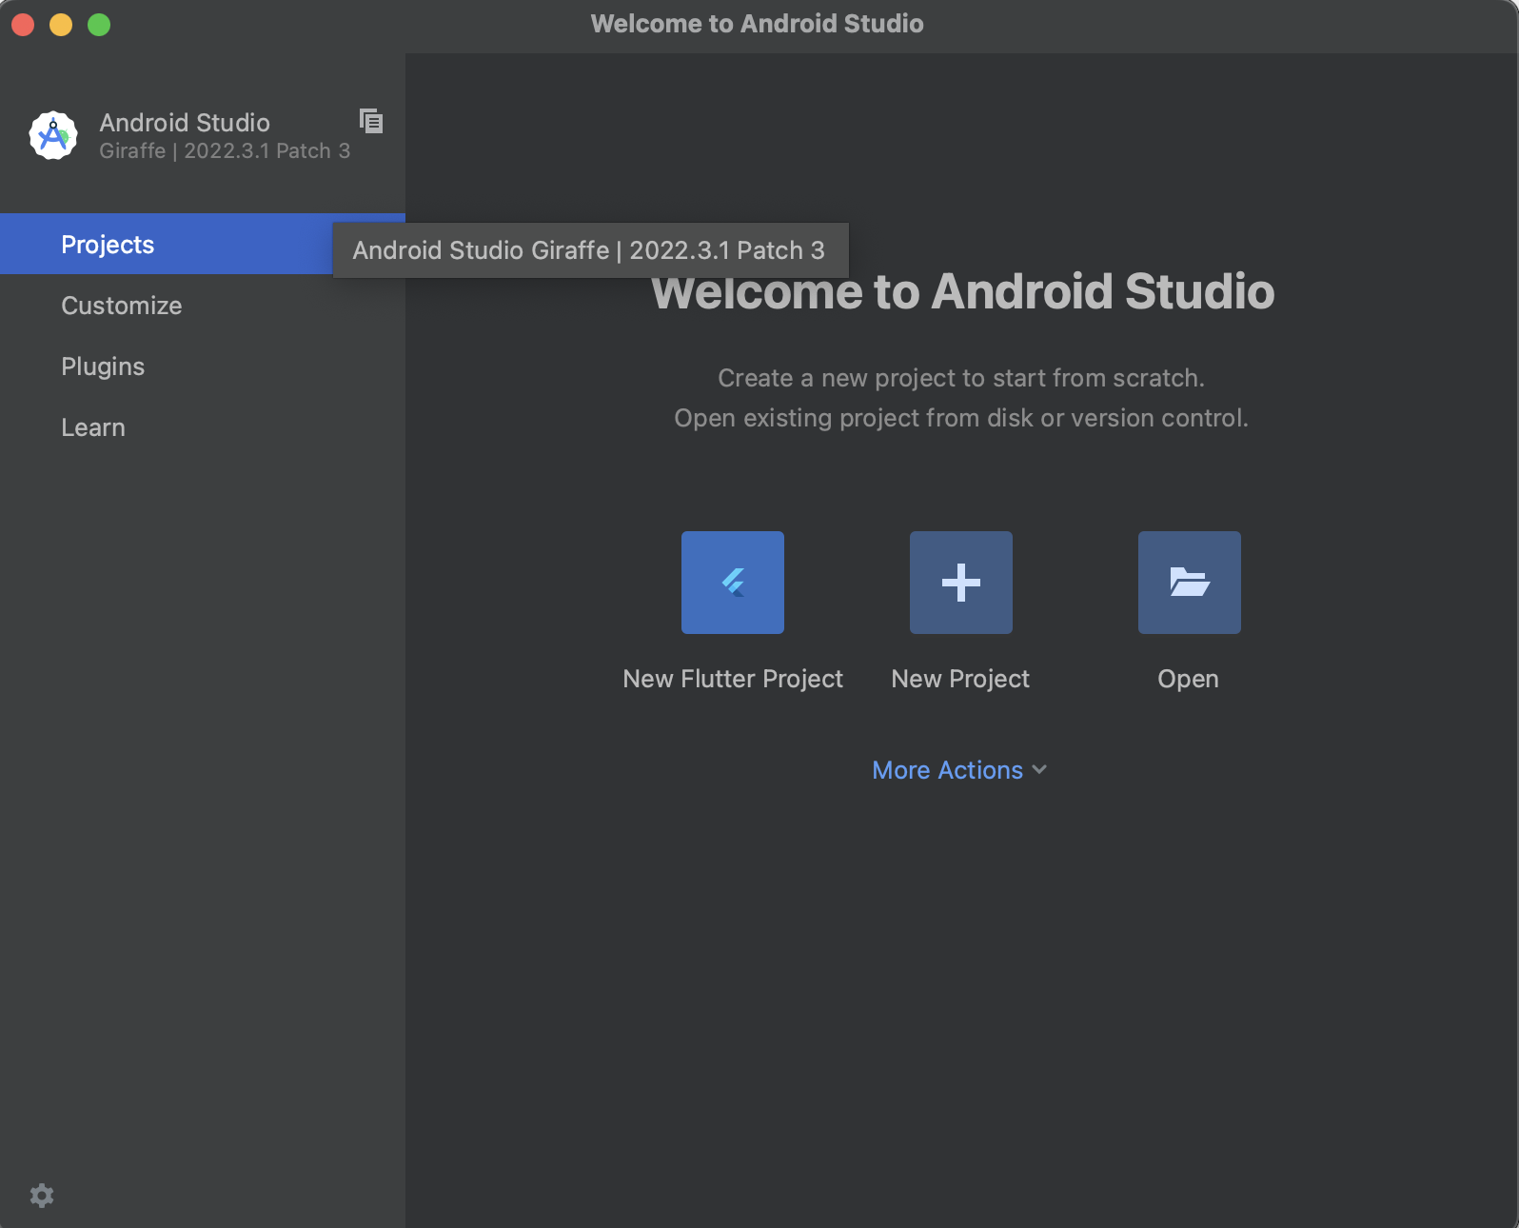1519x1228 pixels.
Task: Switch to the Customize tab
Action: 203,306
